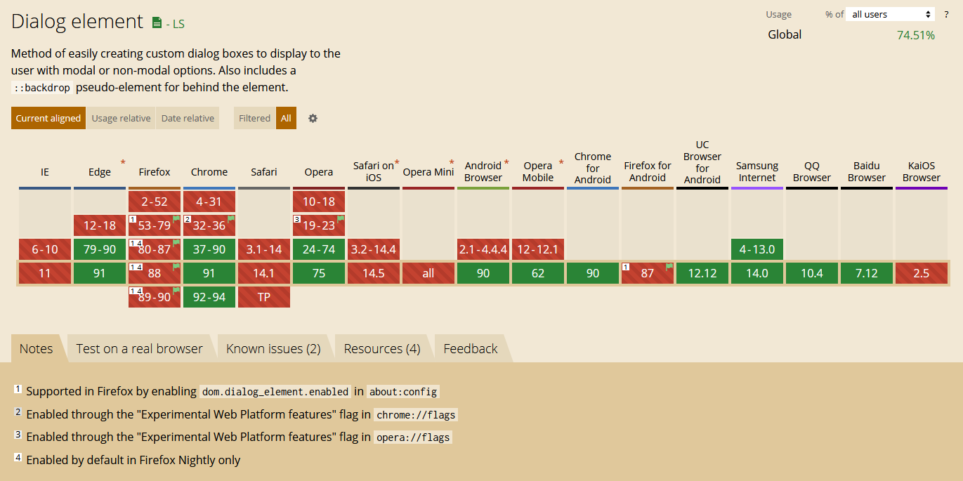Screen dimensions: 963x481
Task: Click the asterisk next to Edge header
Action: (x=123, y=163)
